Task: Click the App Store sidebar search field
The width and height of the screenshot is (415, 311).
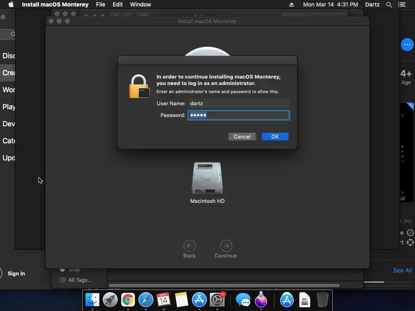Action: pyautogui.click(x=7, y=34)
